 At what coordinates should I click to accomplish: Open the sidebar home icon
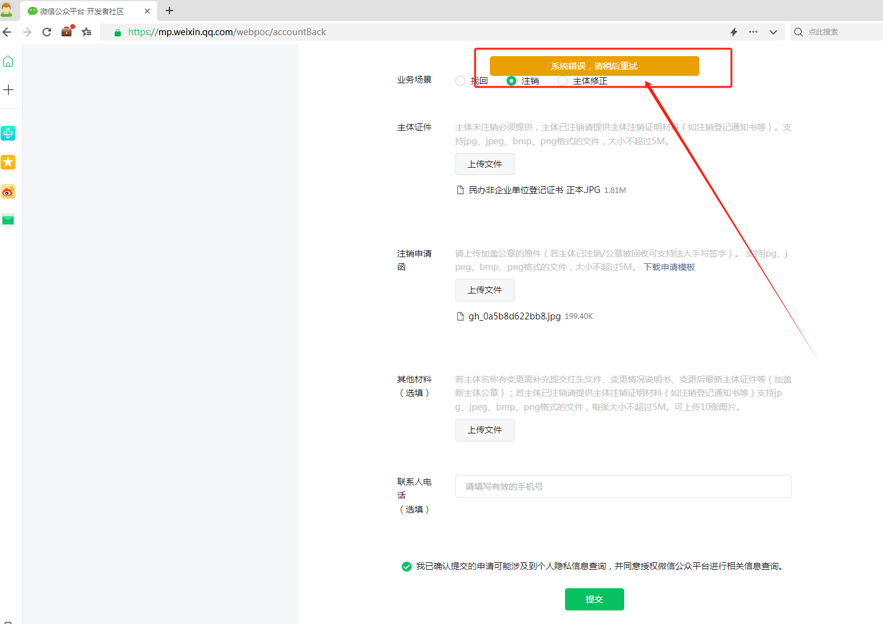pos(8,61)
